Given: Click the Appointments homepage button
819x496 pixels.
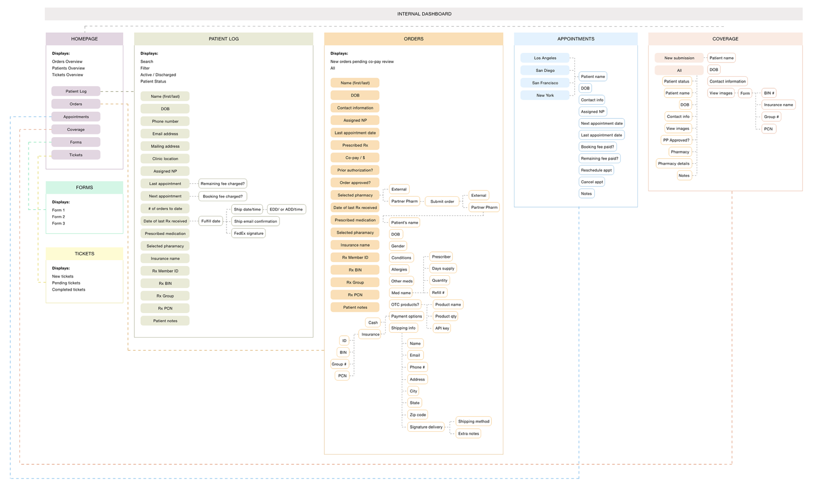Looking at the screenshot, I should coord(76,117).
